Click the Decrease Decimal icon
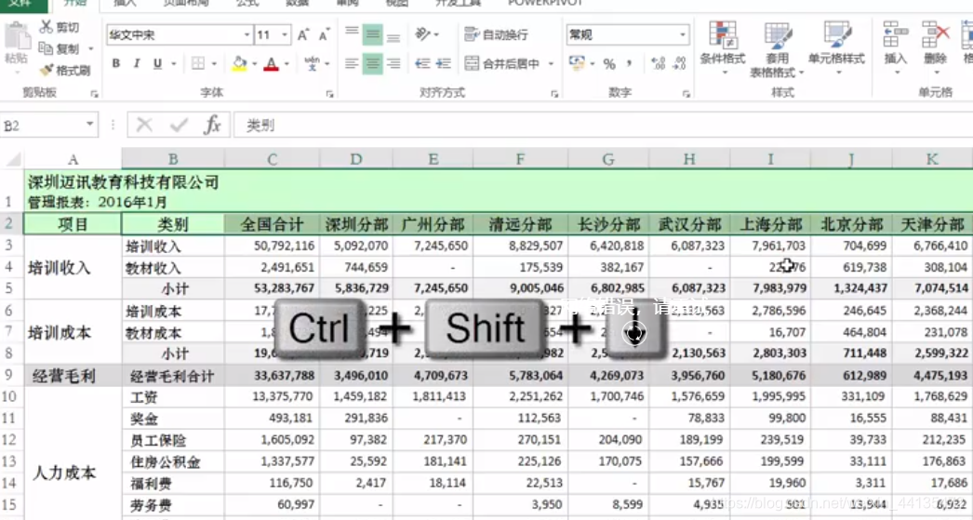973x520 pixels. pyautogui.click(x=679, y=63)
